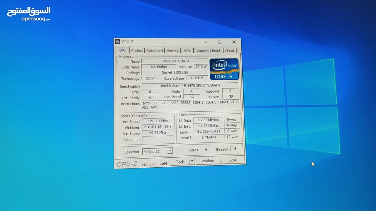Click the CPU-Z app icon in title bar
Screen dimensions: 376x211
point(117,42)
